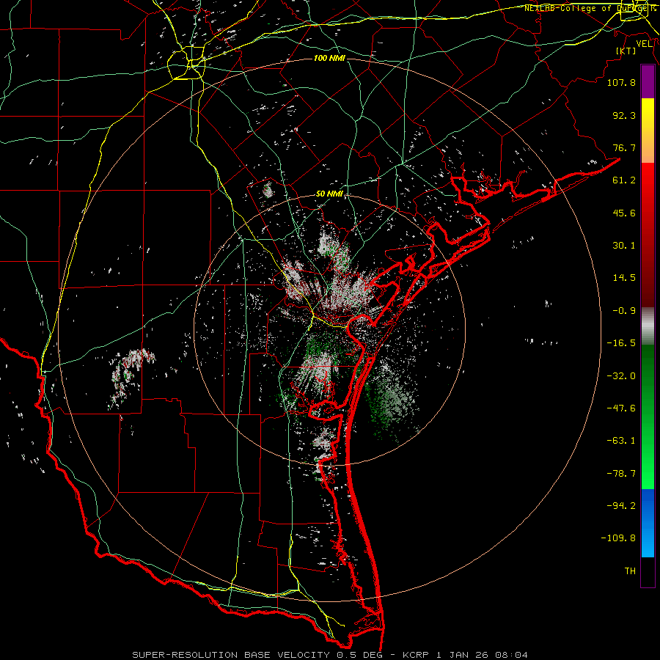
Task: Click the 107.8 velocity scale value
Action: tap(621, 82)
